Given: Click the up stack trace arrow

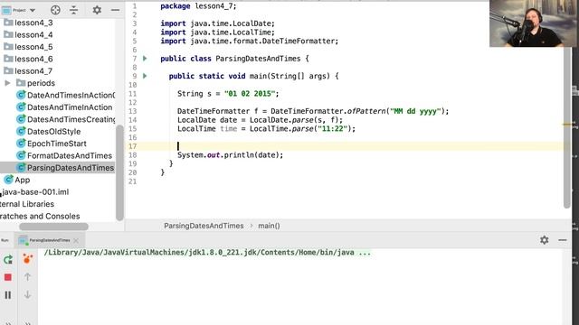Looking at the screenshot, I should coord(27,277).
